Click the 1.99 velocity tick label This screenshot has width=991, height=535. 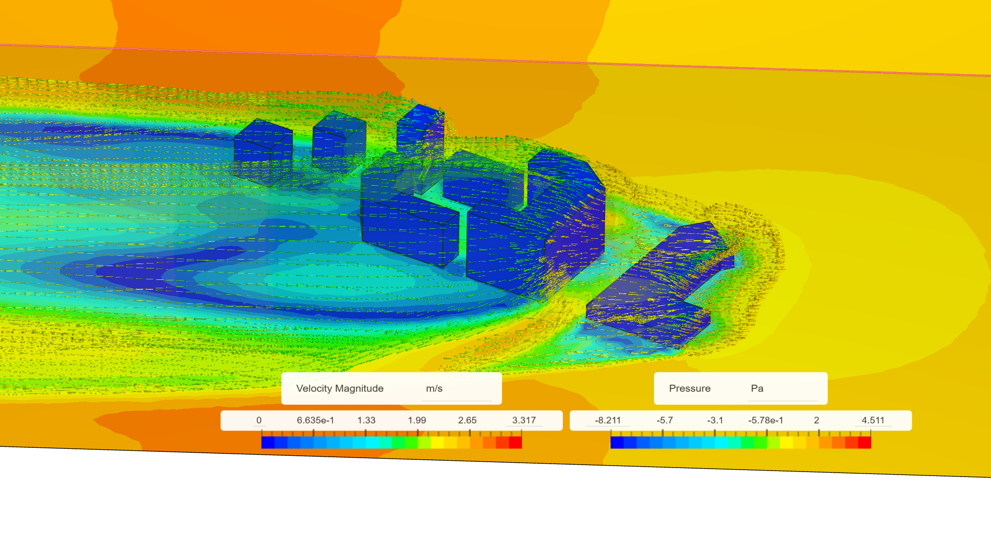coord(418,420)
